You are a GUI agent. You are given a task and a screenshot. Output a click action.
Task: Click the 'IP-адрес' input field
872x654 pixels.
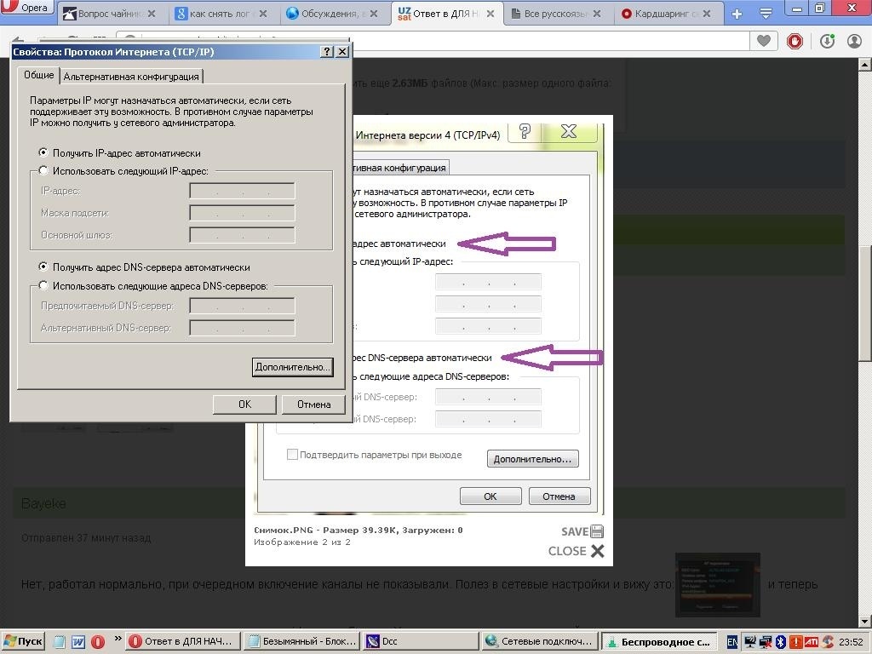click(x=242, y=191)
